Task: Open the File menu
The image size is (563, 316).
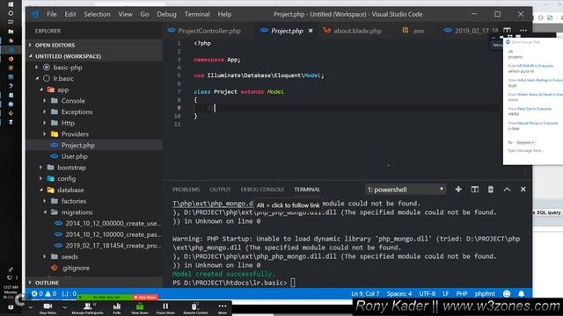Action: coord(52,14)
